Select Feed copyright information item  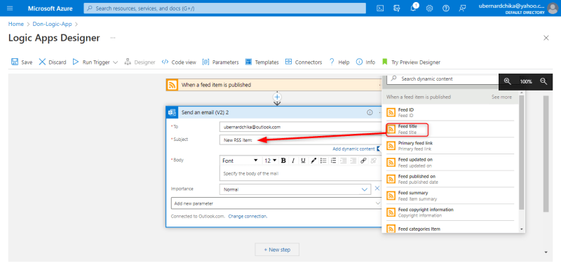(x=450, y=212)
